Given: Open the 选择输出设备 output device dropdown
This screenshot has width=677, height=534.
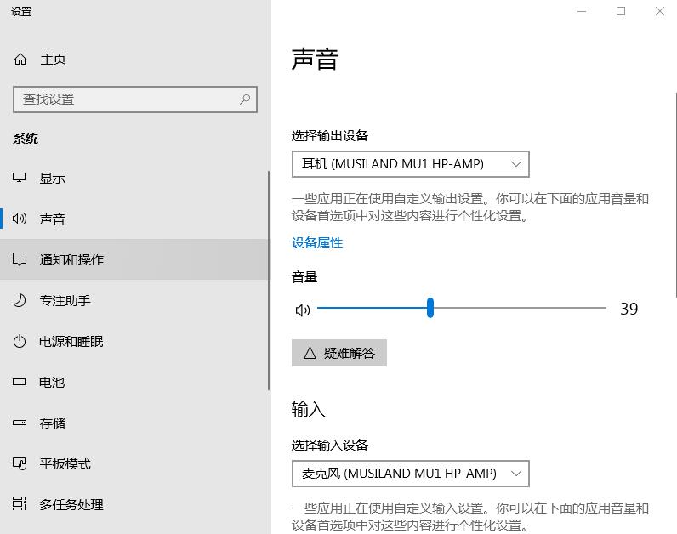Looking at the screenshot, I should pos(410,164).
